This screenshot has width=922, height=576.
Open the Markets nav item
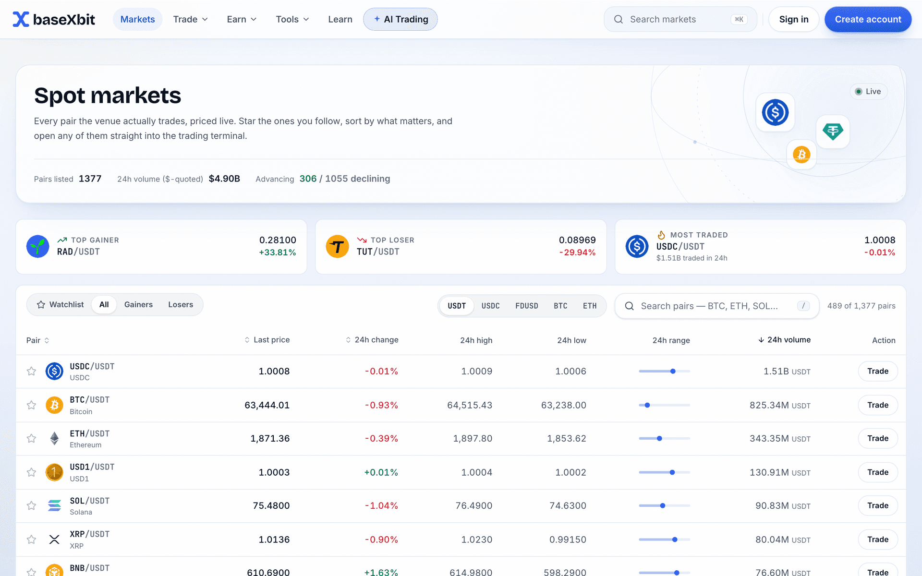137,19
